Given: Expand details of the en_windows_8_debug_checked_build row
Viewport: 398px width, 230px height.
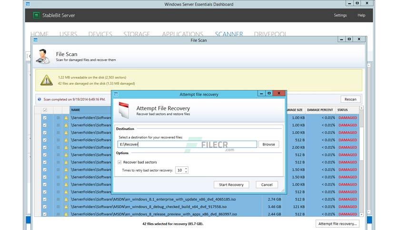Looking at the screenshot, I should pyautogui.click(x=58, y=207).
